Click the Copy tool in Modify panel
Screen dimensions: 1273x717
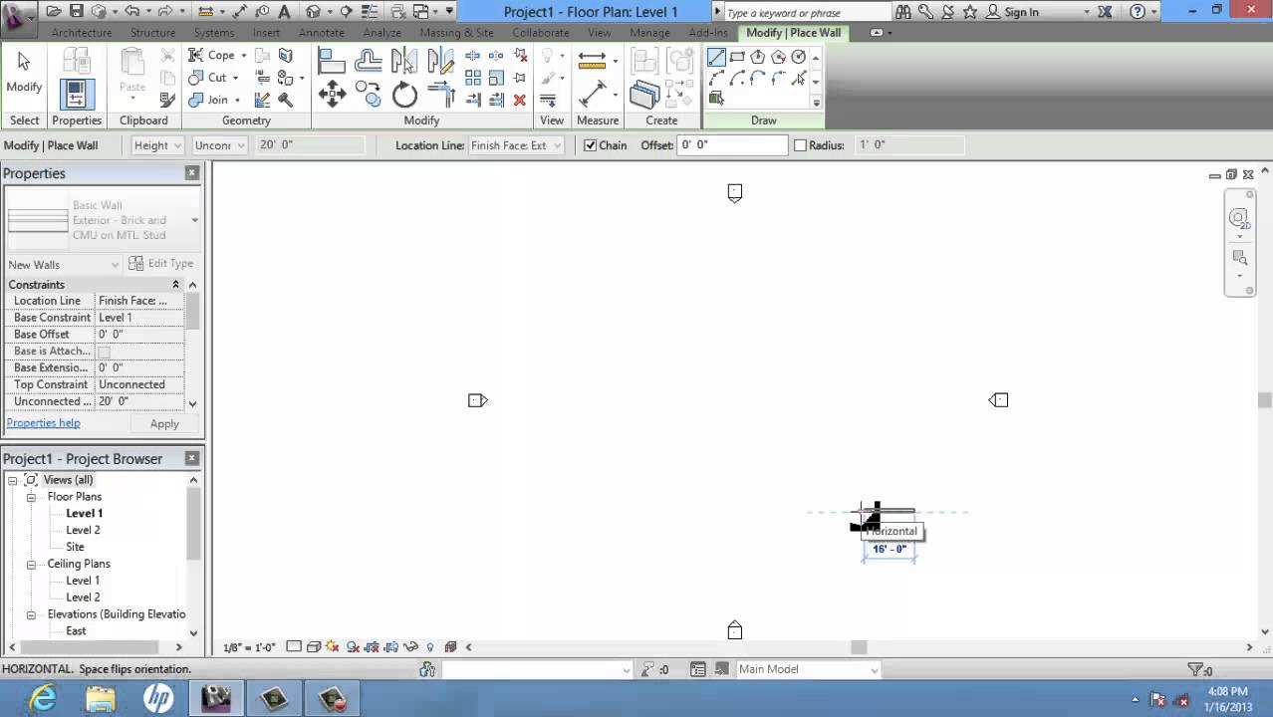368,95
